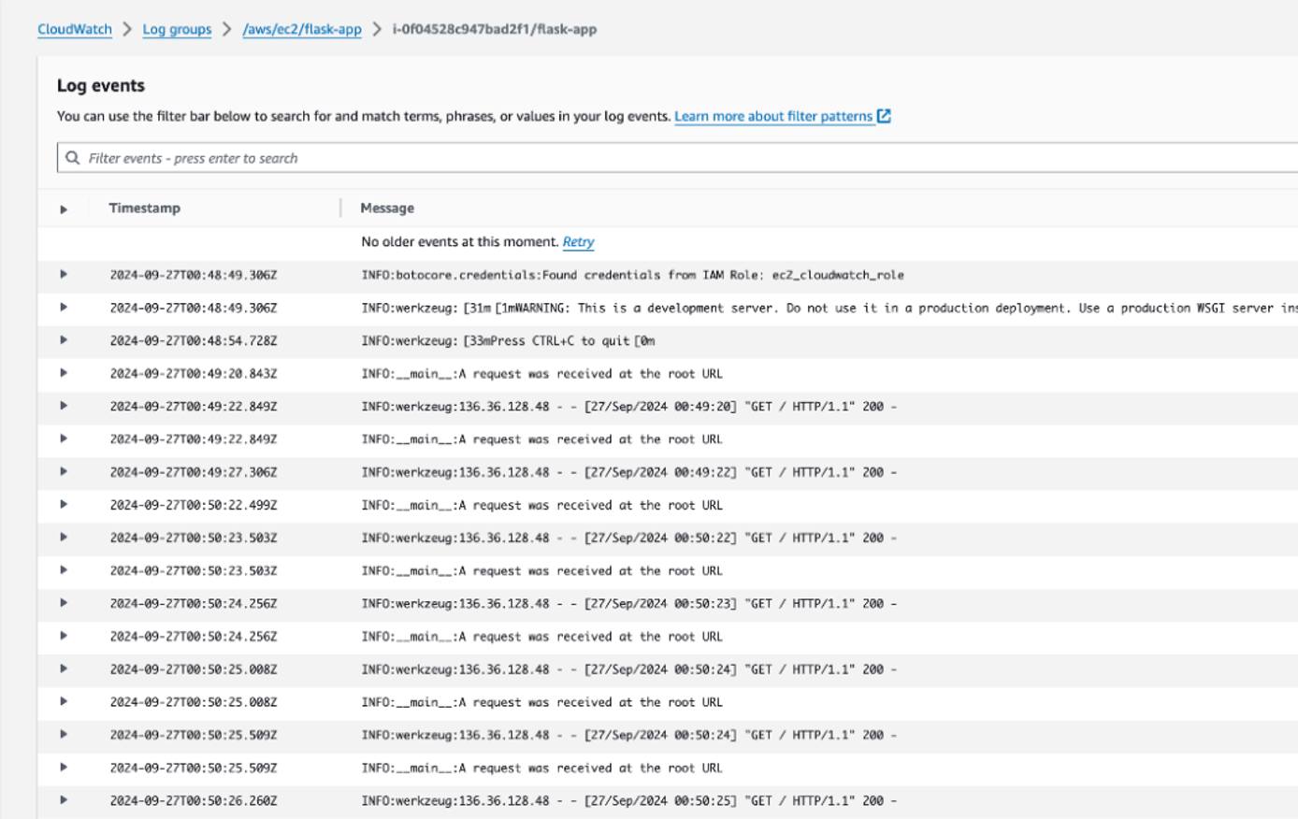Click the search magnifier icon in filter bar
Image resolution: width=1298 pixels, height=819 pixels.
[x=73, y=157]
